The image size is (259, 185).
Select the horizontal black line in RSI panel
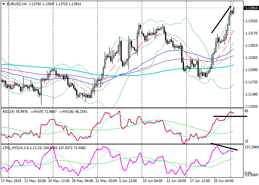tap(229, 116)
